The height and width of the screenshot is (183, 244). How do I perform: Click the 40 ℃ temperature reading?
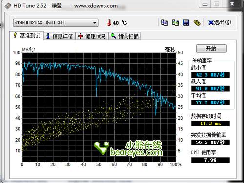click(x=120, y=23)
